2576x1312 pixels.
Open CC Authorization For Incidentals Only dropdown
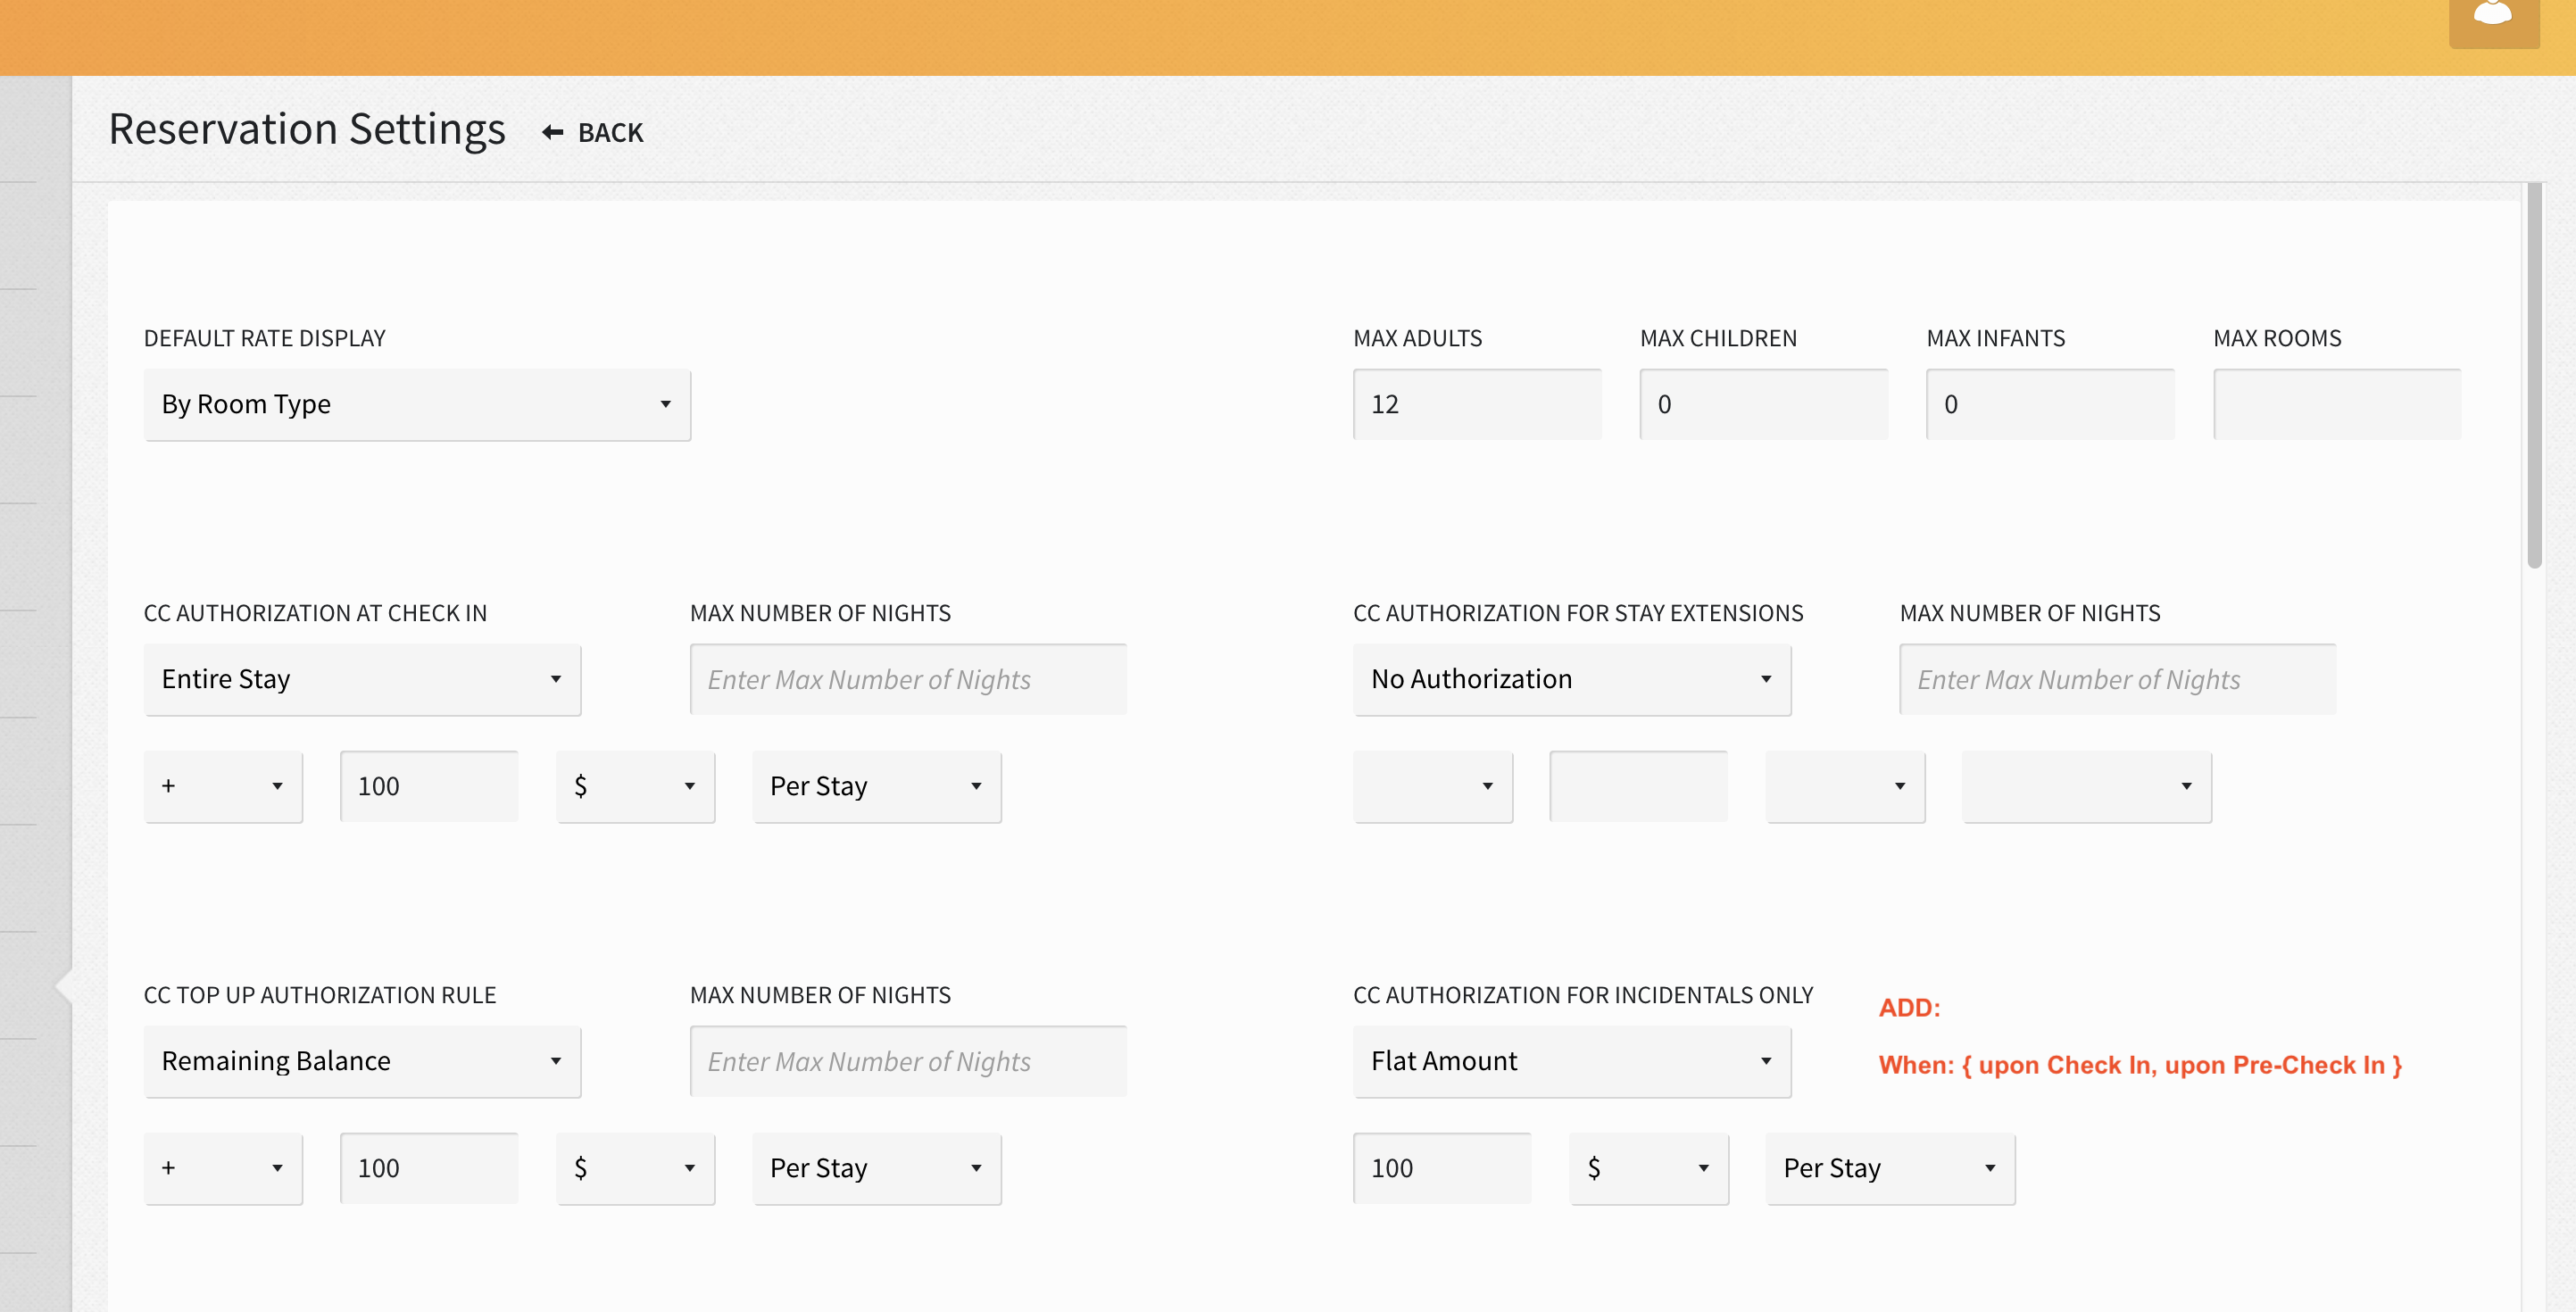tap(1571, 1061)
